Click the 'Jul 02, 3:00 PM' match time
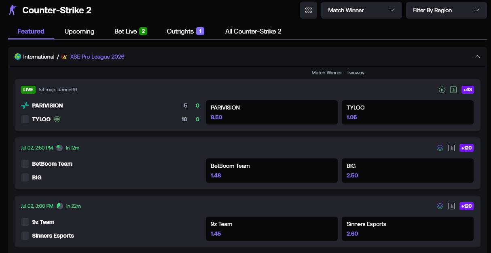 coord(37,206)
